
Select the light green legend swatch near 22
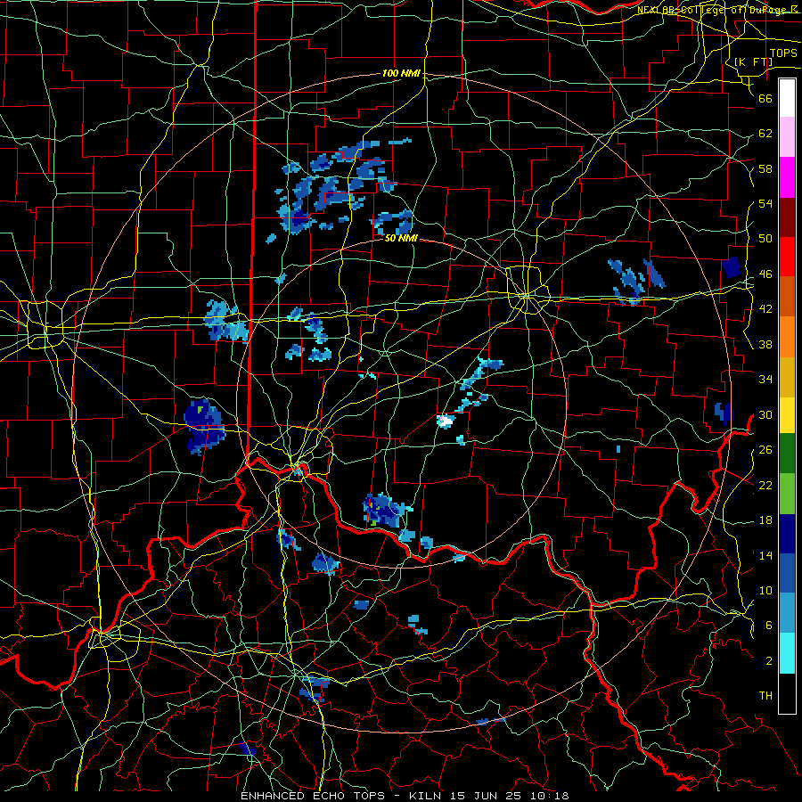787,494
